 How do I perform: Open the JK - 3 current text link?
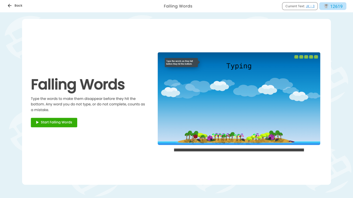(x=310, y=6)
